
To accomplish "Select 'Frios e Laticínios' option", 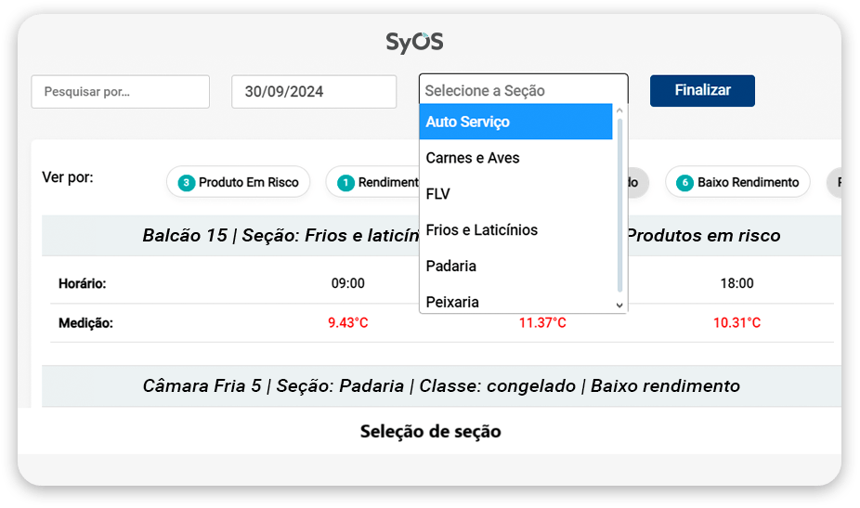I will 515,230.
